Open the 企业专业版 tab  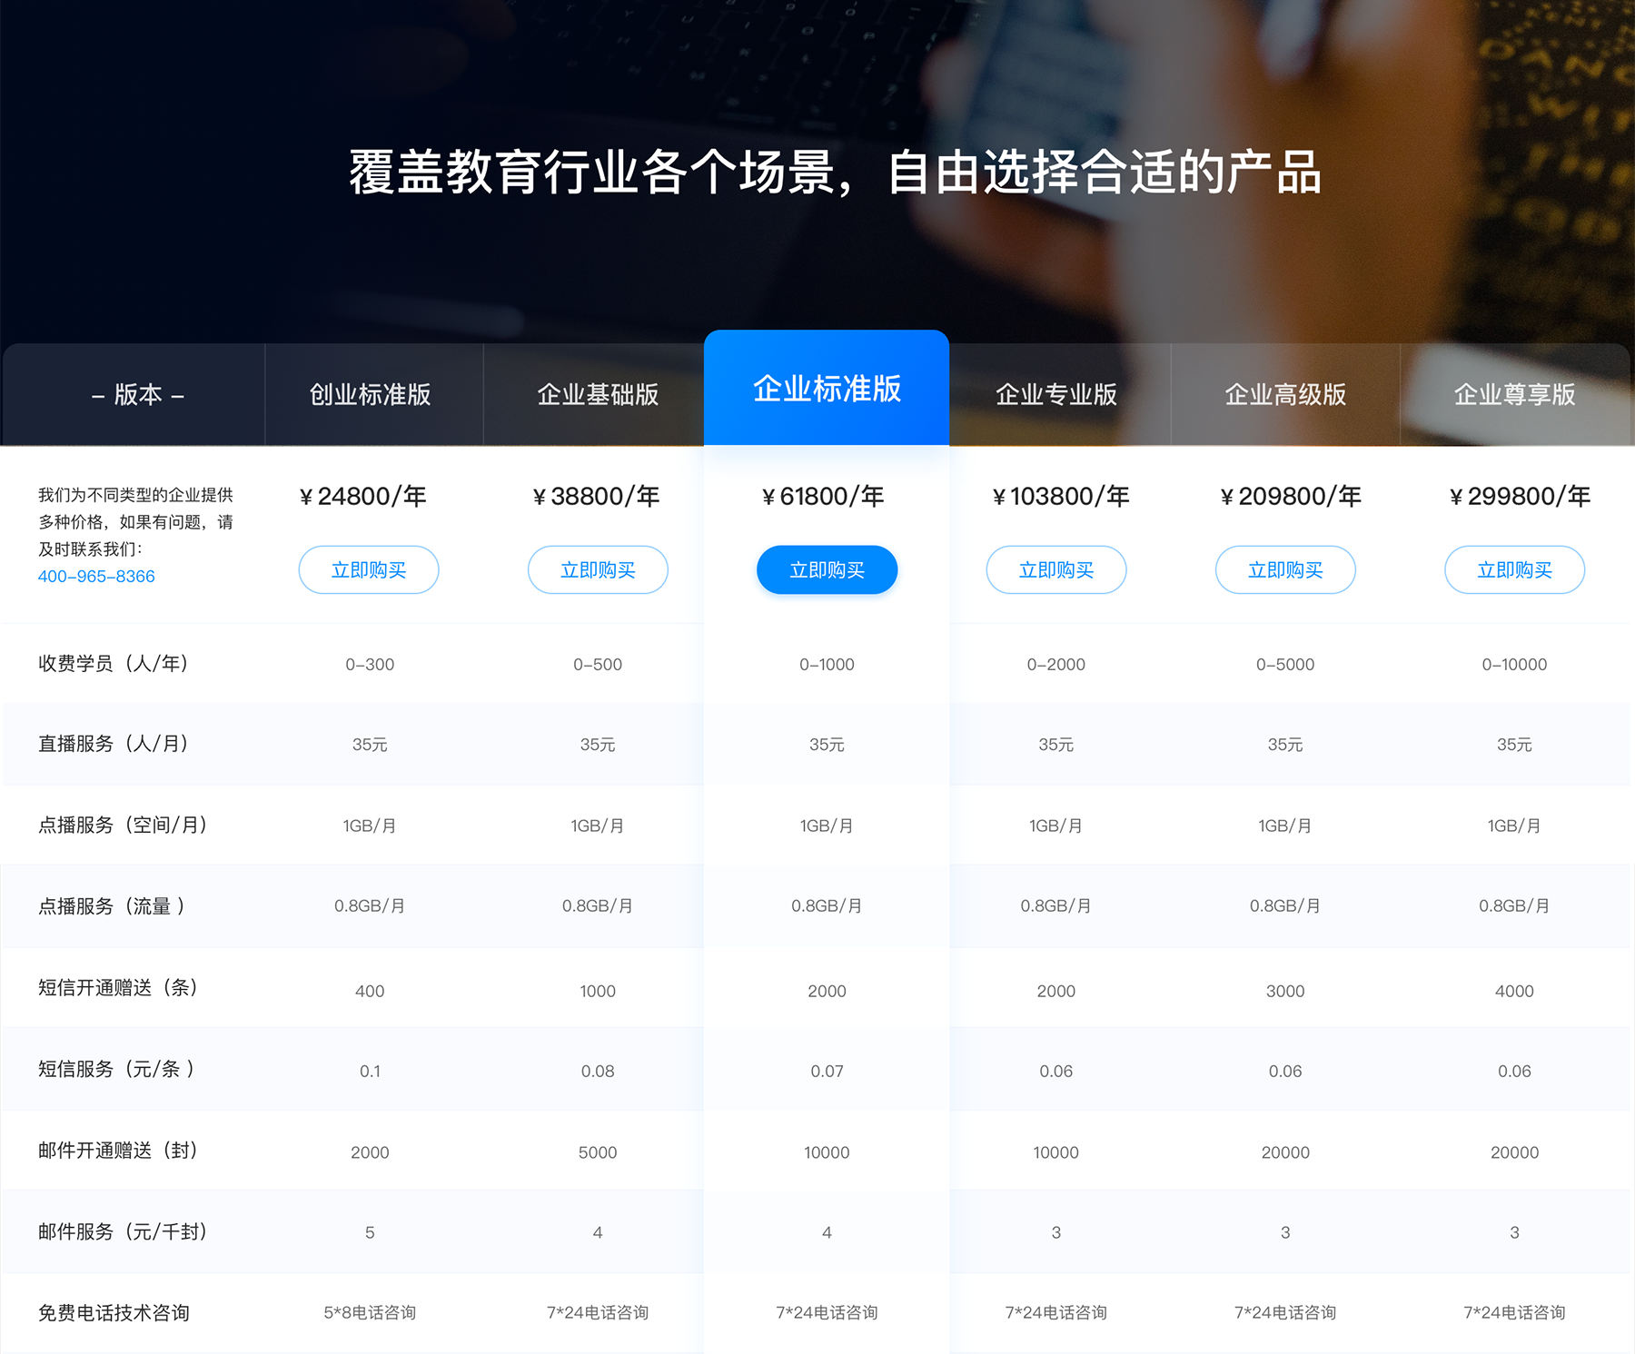point(1056,394)
